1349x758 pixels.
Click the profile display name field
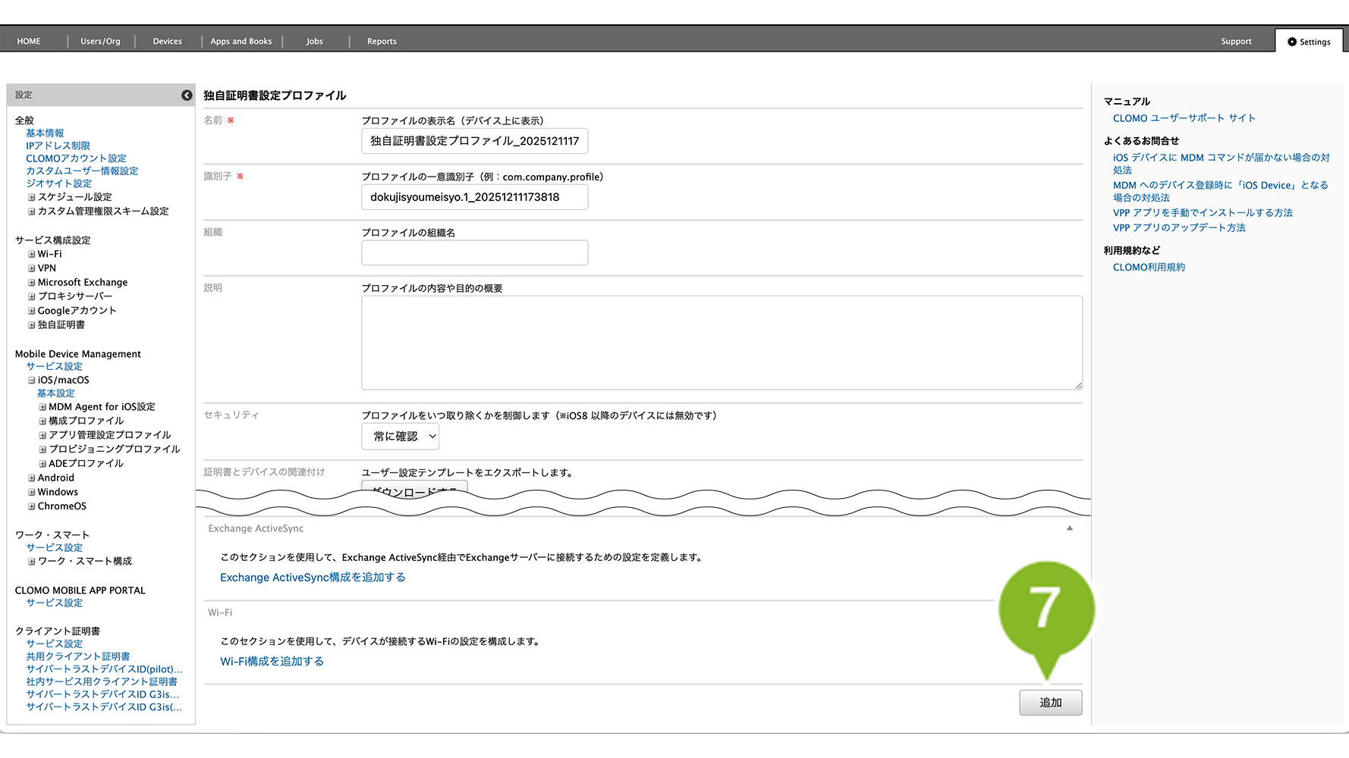click(474, 141)
